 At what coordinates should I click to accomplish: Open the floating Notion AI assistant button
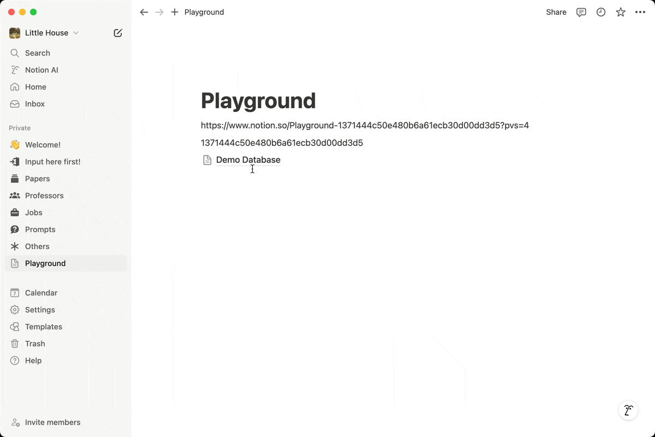628,410
